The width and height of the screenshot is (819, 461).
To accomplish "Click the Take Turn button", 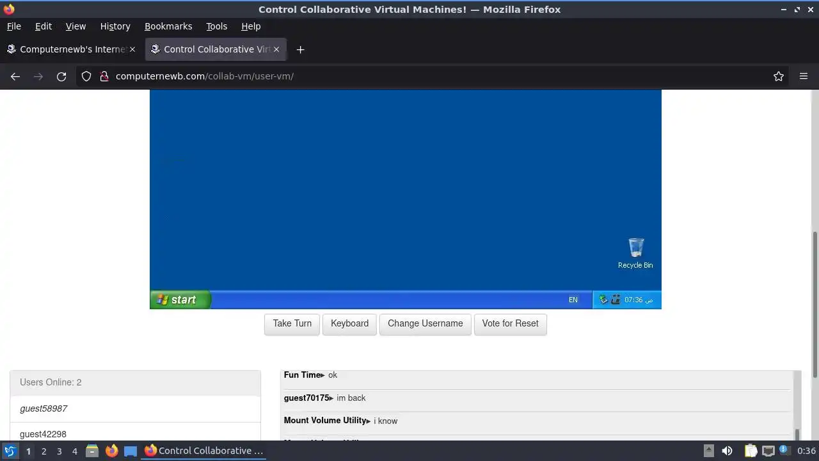I will 292,323.
